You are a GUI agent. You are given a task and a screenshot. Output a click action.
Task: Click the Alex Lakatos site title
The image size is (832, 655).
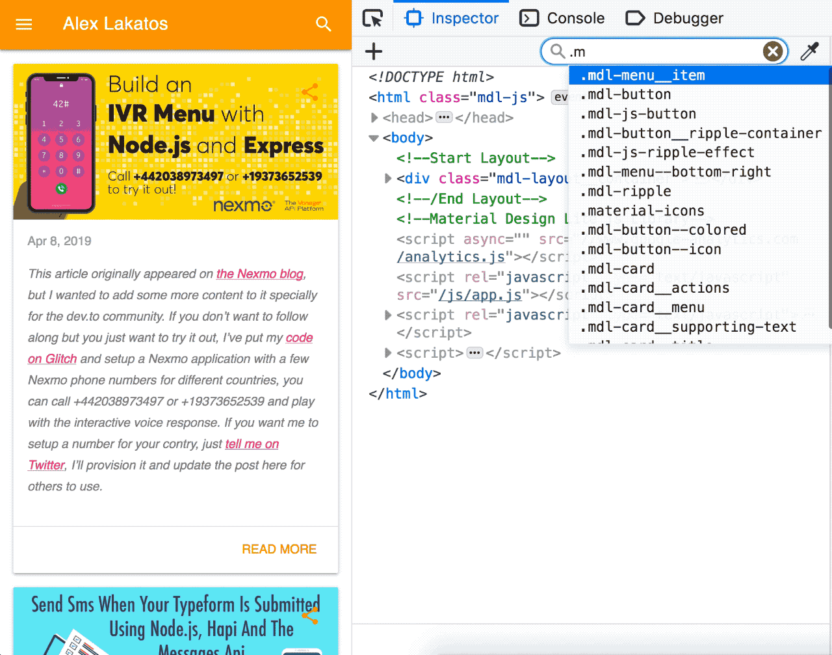click(x=115, y=24)
